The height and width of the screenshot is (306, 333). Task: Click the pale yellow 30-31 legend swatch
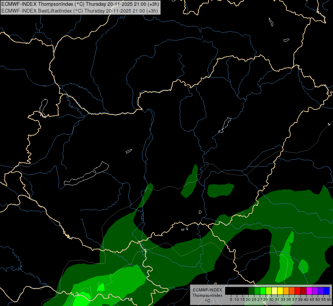tap(274, 291)
